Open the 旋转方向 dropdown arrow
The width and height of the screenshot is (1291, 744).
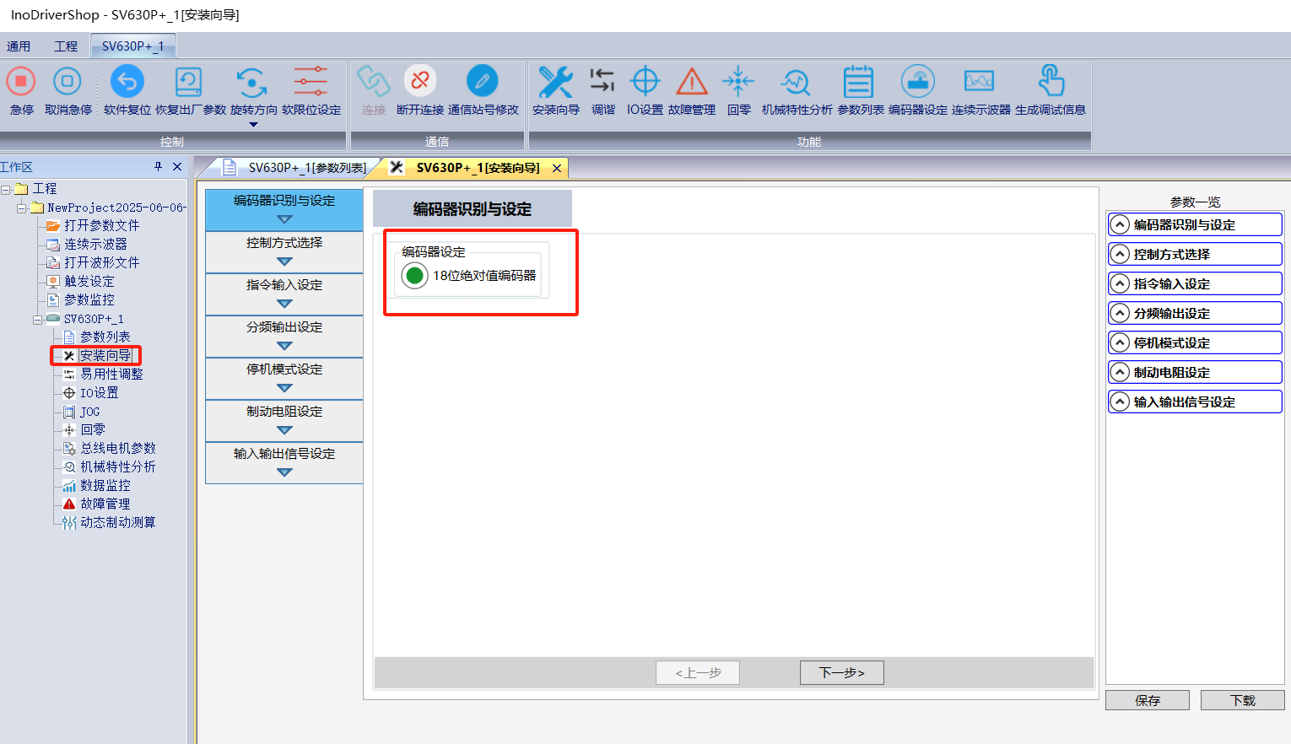[253, 125]
